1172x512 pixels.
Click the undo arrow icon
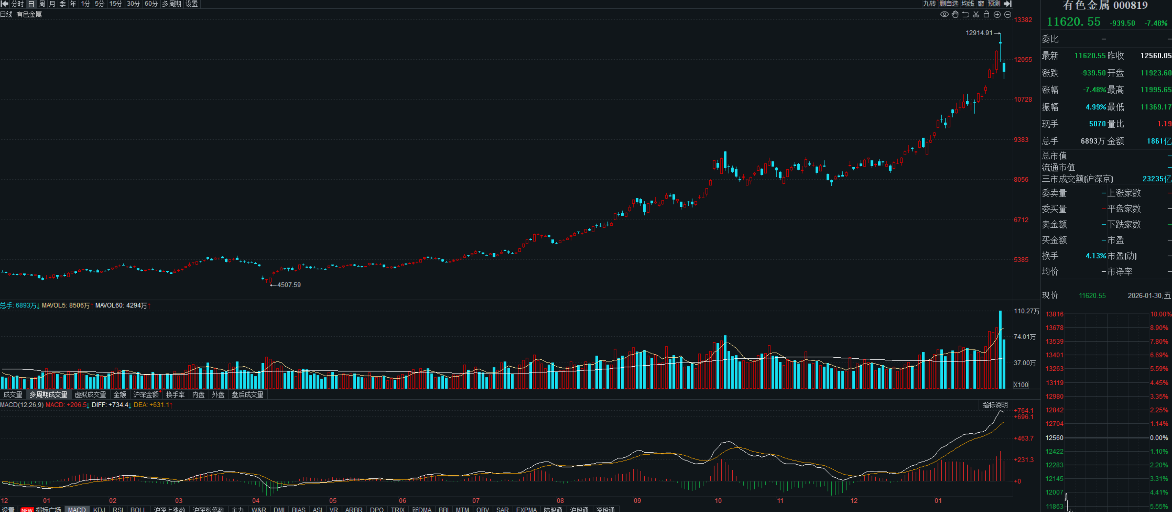pyautogui.click(x=965, y=15)
